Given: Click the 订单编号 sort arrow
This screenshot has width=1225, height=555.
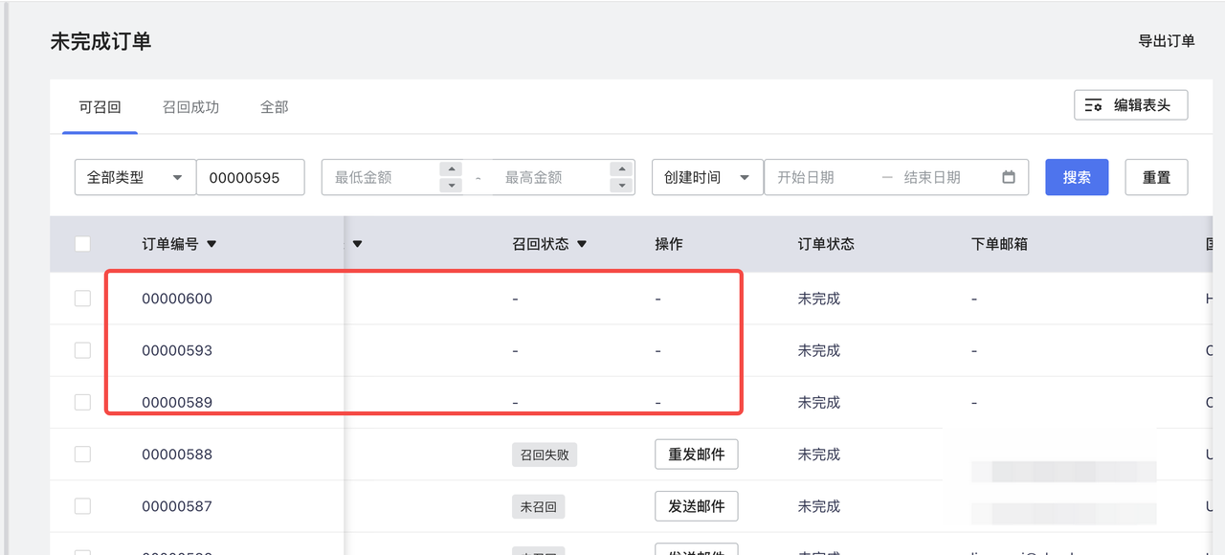Looking at the screenshot, I should [x=212, y=244].
